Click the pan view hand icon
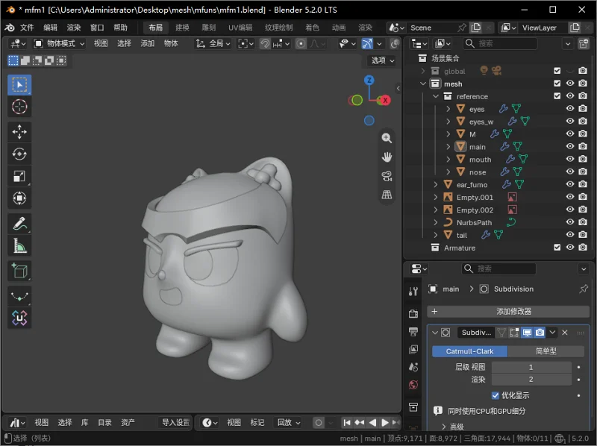Screen dimensions: 597x446 click(x=387, y=157)
